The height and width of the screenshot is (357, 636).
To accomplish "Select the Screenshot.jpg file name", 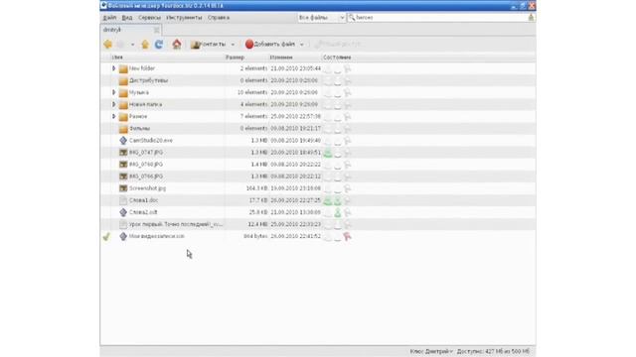I will pos(147,188).
